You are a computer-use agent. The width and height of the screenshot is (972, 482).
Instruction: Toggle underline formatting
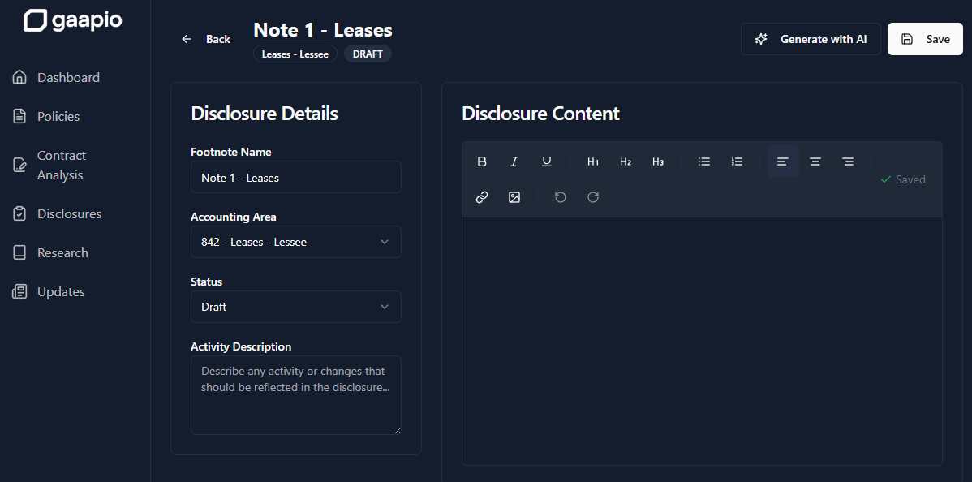point(547,161)
